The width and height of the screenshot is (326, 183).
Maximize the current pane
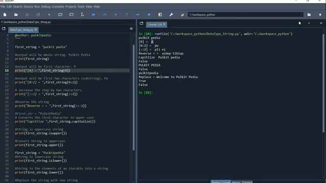point(160,15)
